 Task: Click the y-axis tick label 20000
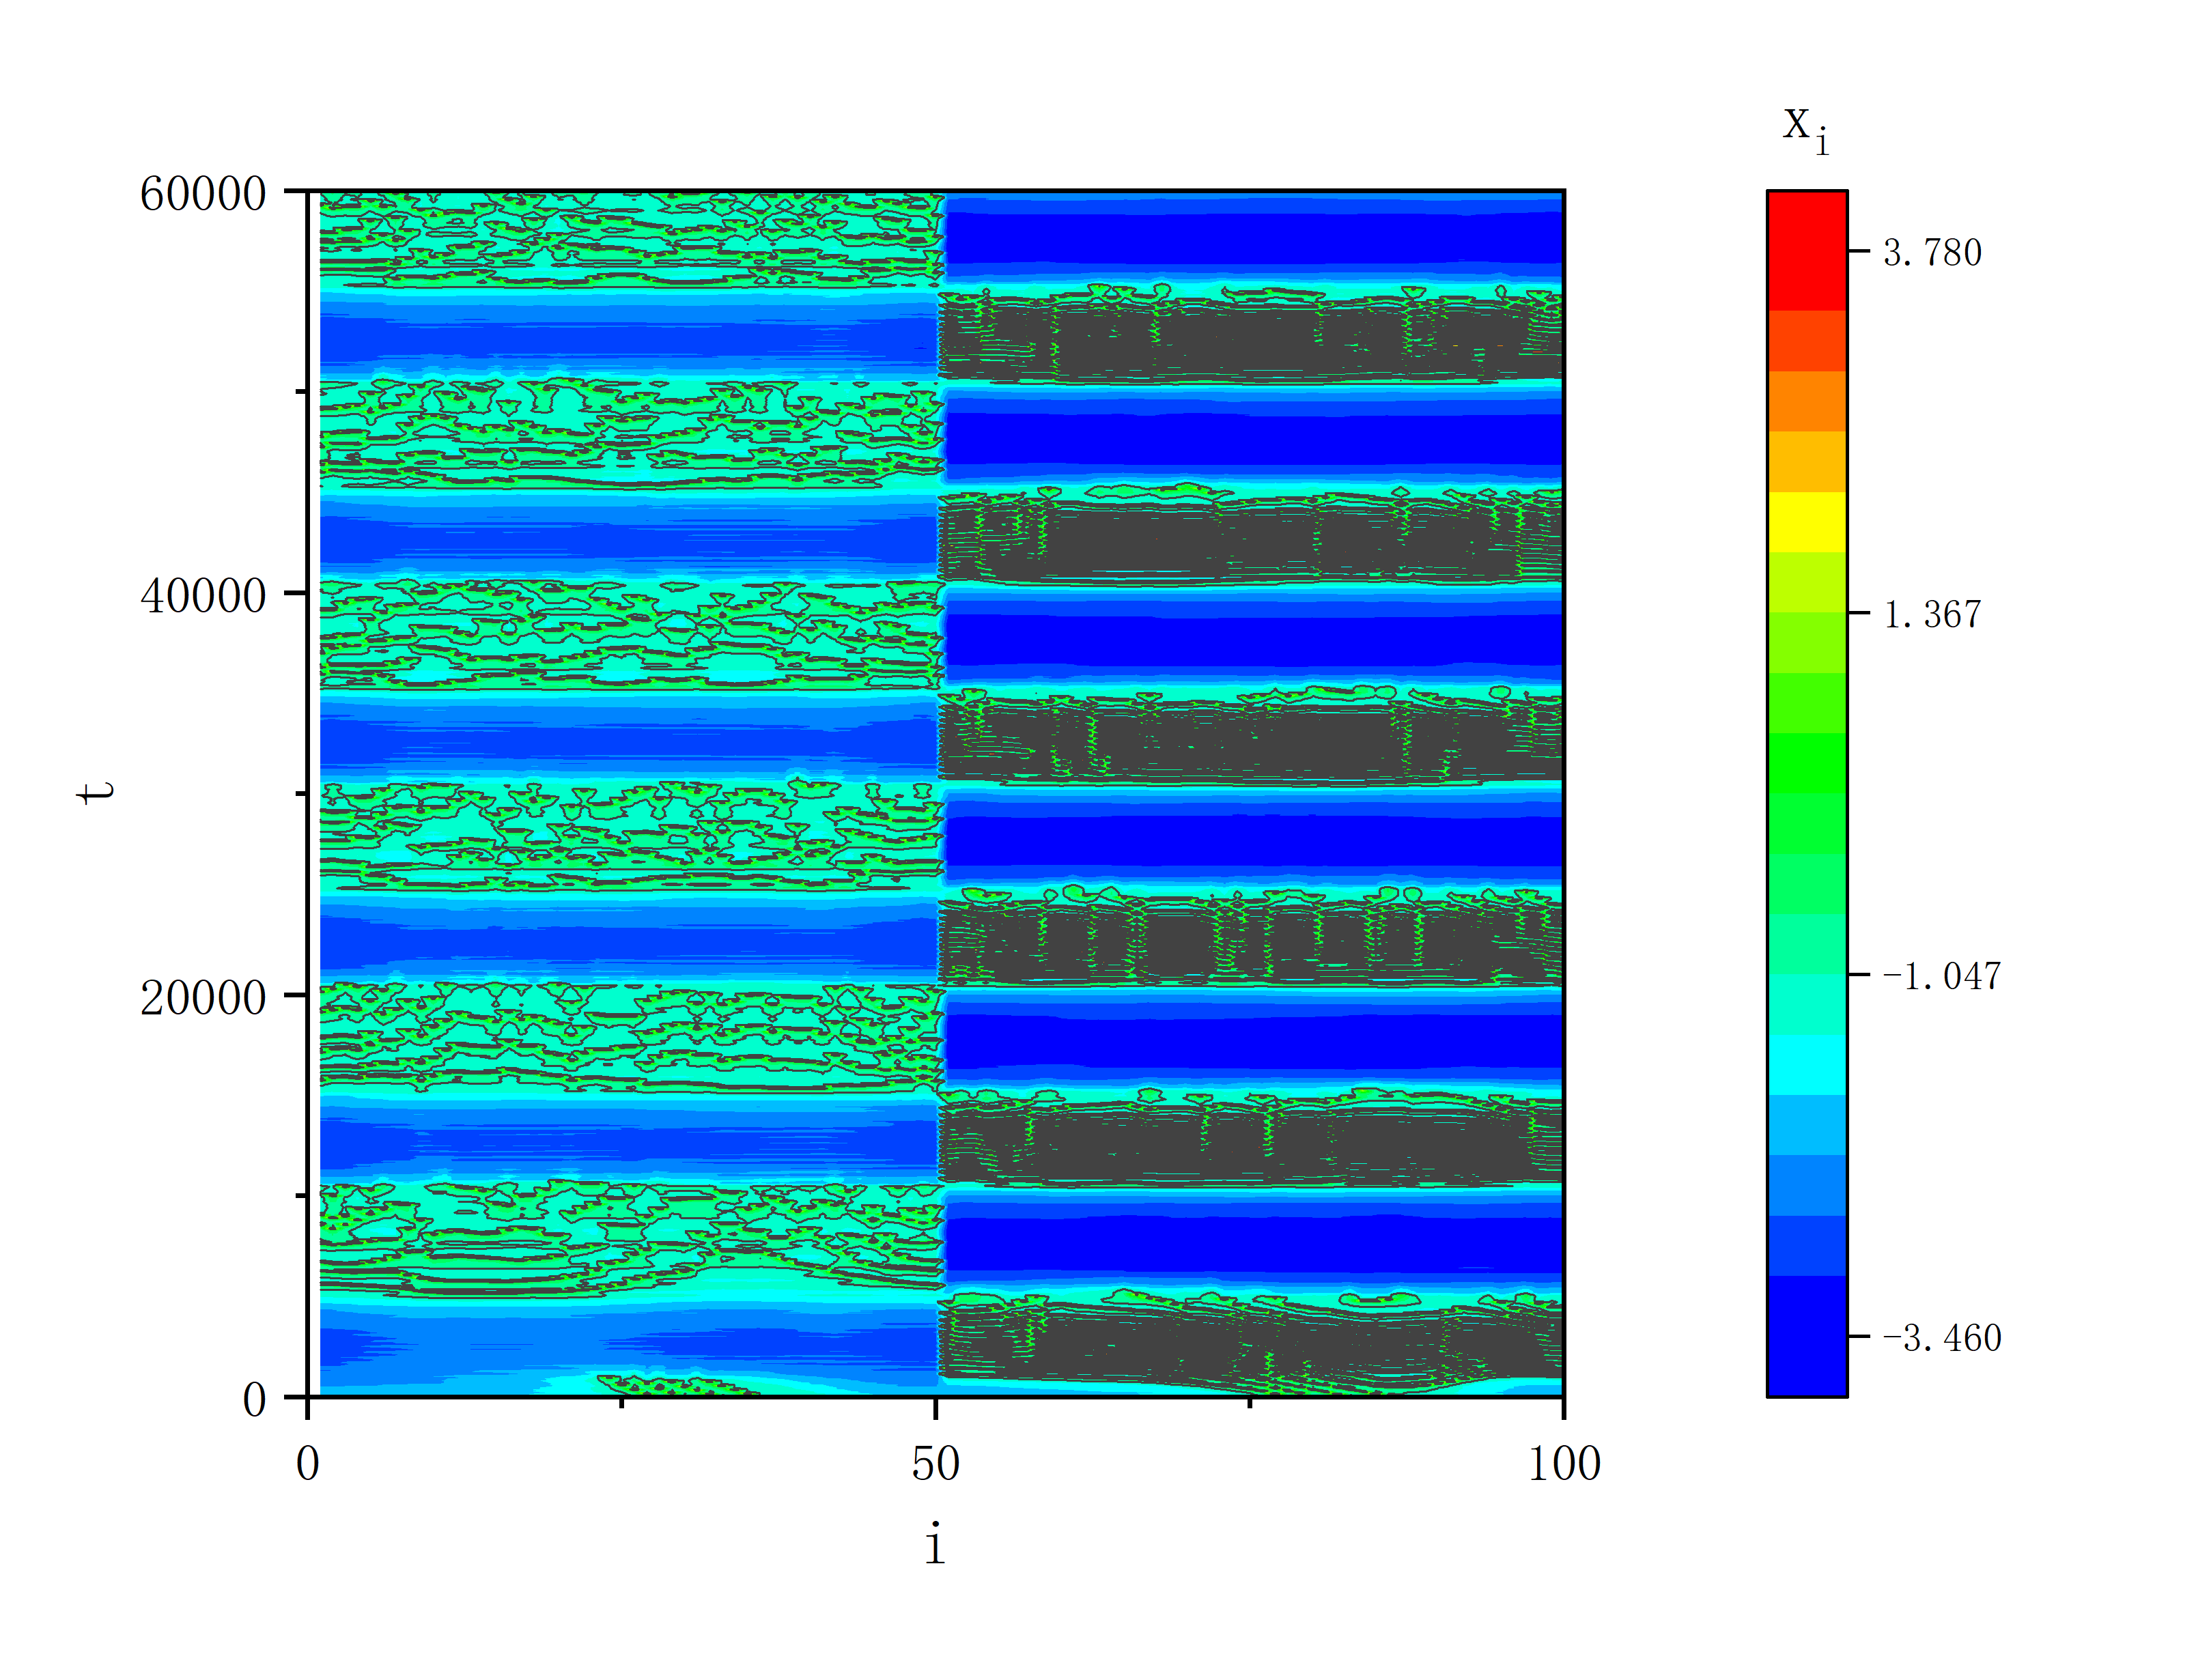click(x=203, y=997)
